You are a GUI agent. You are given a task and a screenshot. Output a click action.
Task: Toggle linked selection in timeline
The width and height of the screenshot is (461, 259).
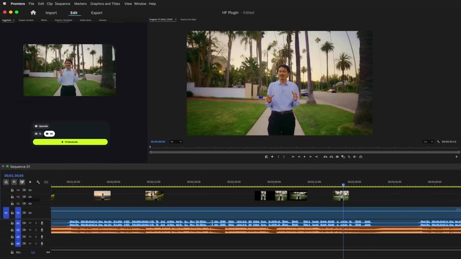tap(22, 182)
